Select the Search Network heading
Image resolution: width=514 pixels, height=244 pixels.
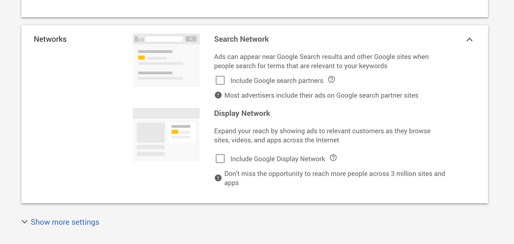click(x=241, y=39)
